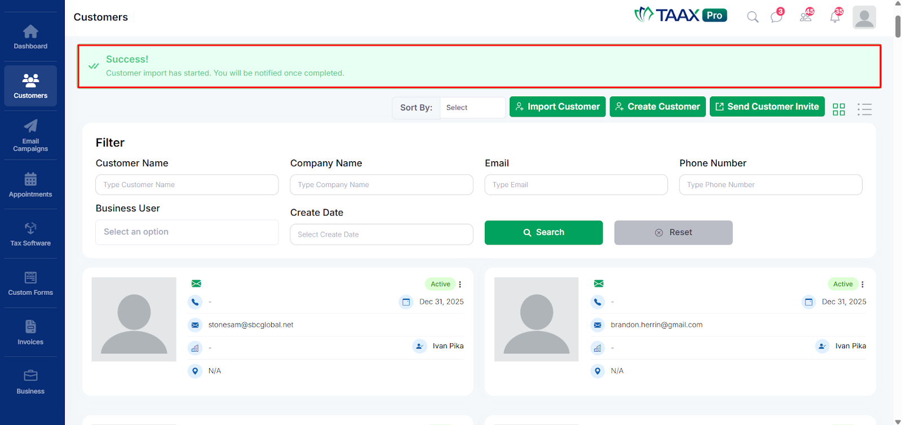Click user icon beside Ivan Pika on brandon.herrin card
This screenshot has width=902, height=425.
point(822,346)
